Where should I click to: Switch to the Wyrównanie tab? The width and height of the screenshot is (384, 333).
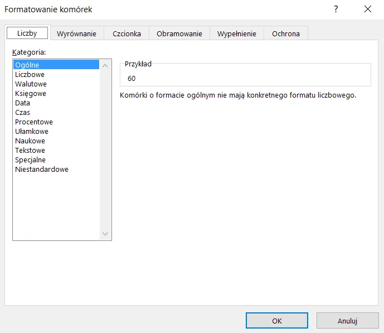pos(76,33)
